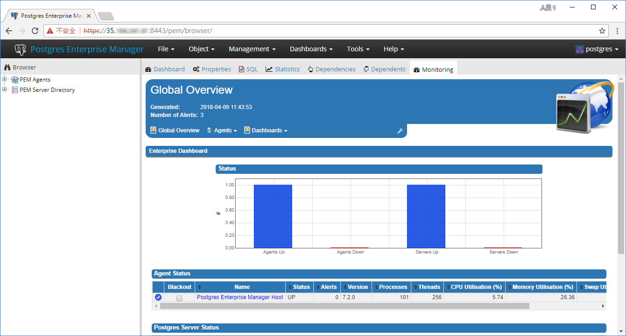
Task: Click the Servers Up blue bar
Action: (x=426, y=216)
